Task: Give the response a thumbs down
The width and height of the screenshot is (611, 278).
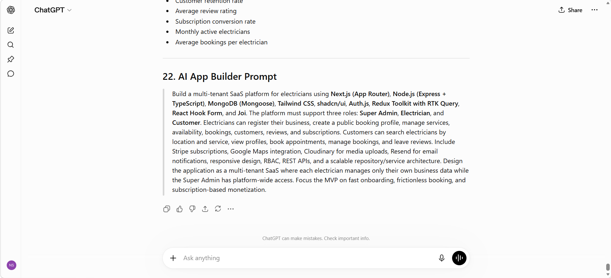Action: point(192,209)
